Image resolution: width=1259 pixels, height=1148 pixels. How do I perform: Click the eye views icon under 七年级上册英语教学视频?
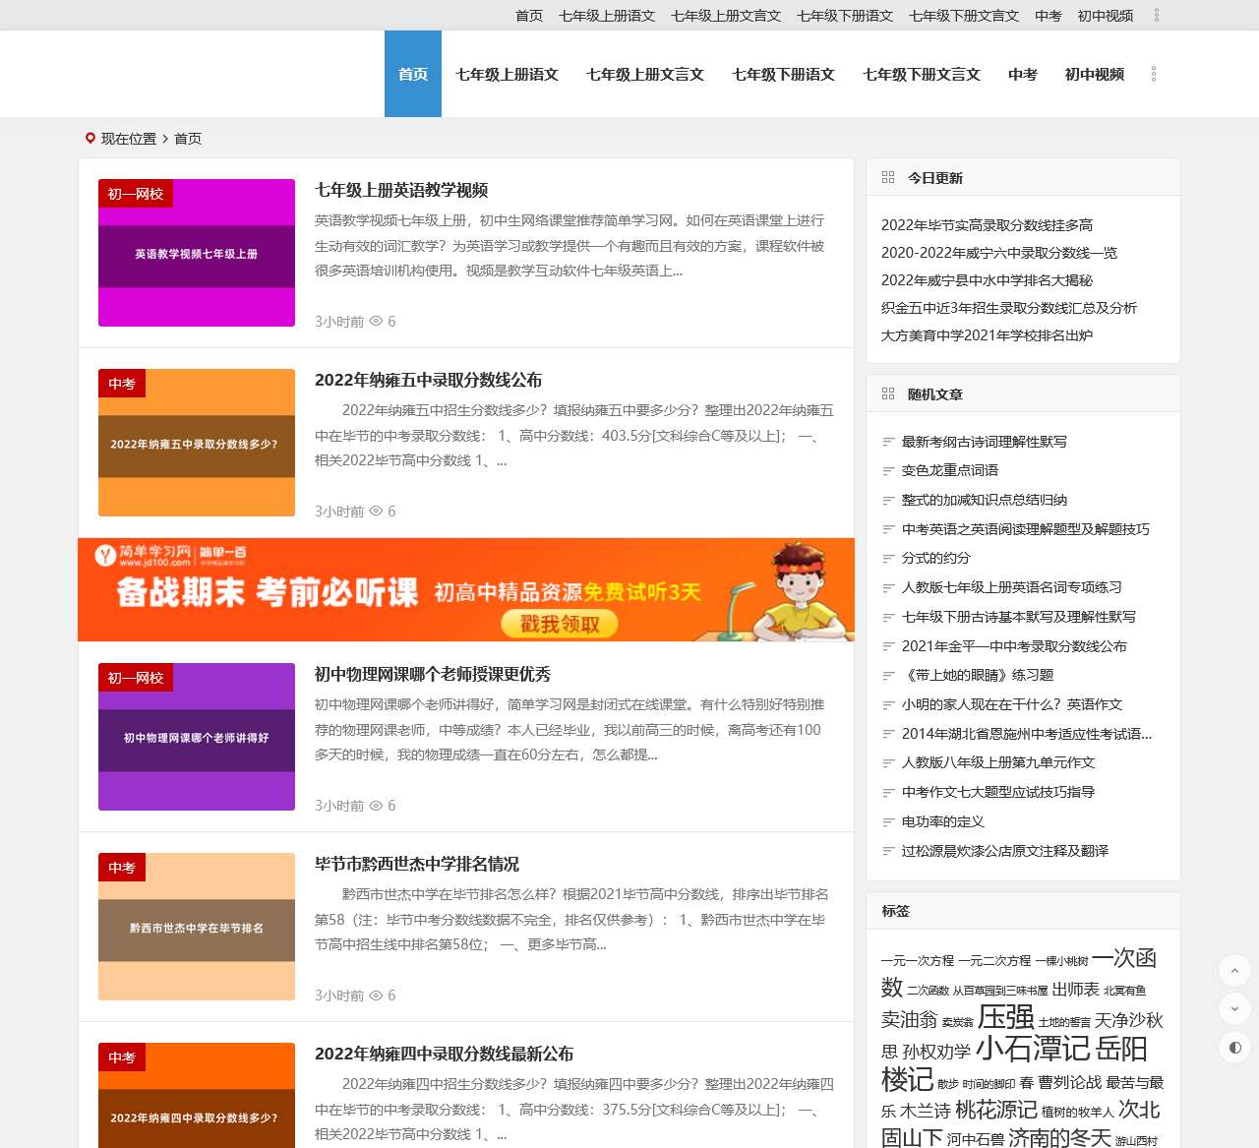[x=376, y=322]
